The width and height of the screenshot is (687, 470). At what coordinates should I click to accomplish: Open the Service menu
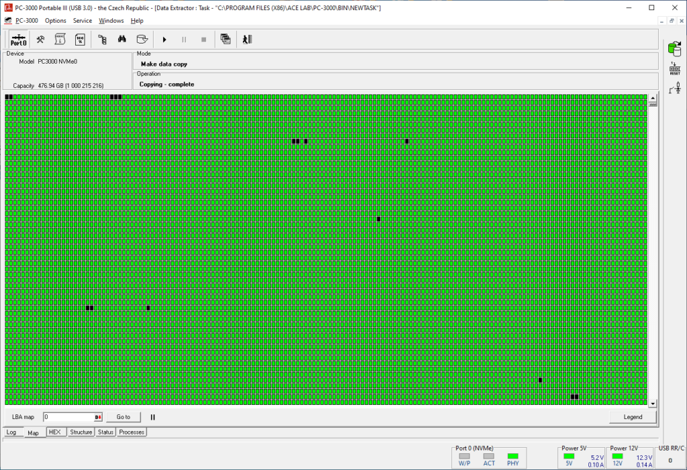point(83,21)
